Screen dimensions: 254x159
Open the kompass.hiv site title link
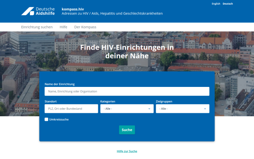click(x=73, y=9)
